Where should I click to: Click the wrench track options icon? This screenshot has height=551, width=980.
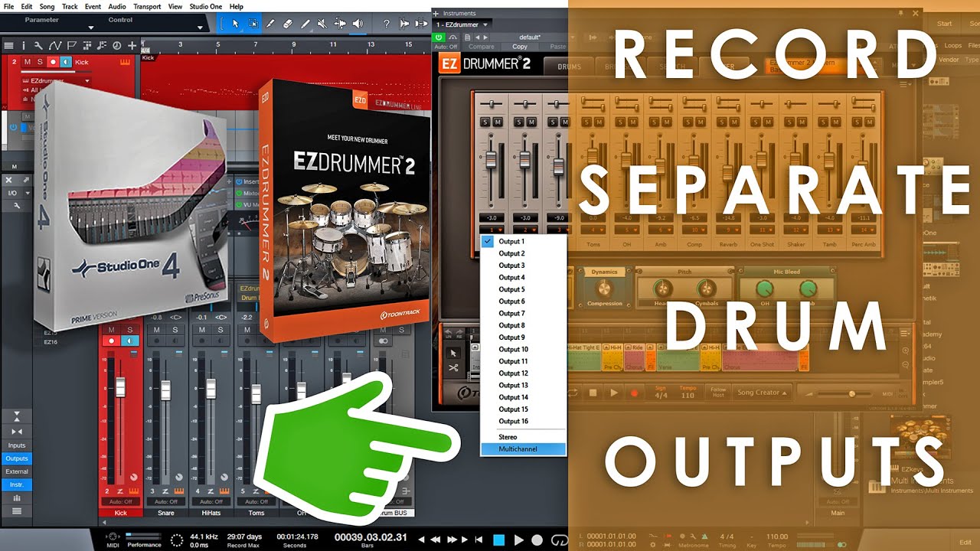point(37,46)
